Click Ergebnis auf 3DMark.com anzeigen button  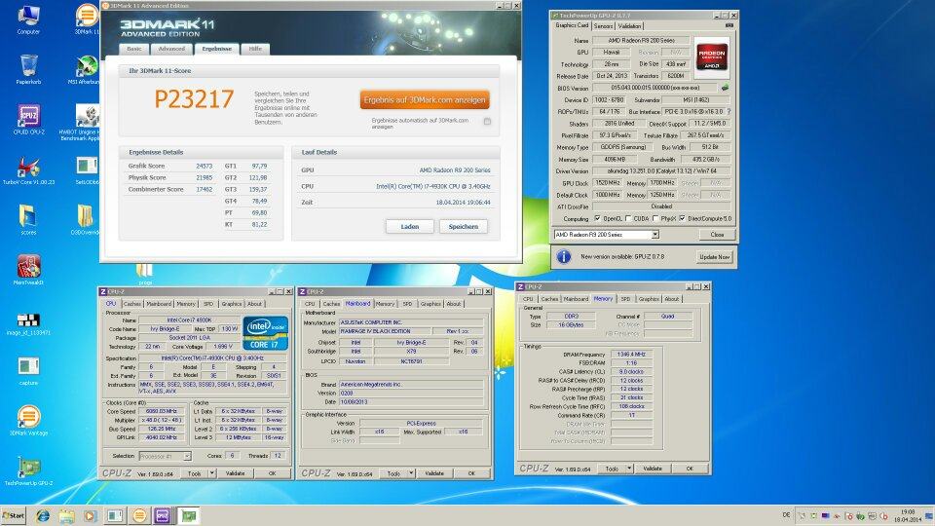pyautogui.click(x=425, y=100)
